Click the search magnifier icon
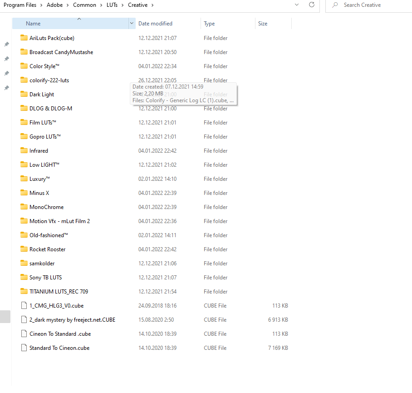 point(335,5)
